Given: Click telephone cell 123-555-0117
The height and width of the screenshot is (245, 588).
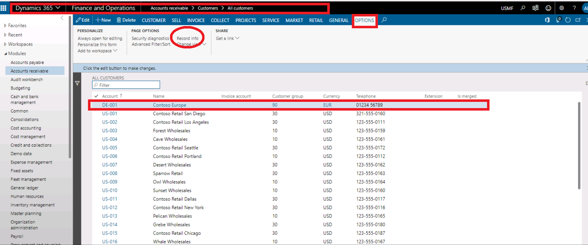Looking at the screenshot, I should pyautogui.click(x=370, y=199).
